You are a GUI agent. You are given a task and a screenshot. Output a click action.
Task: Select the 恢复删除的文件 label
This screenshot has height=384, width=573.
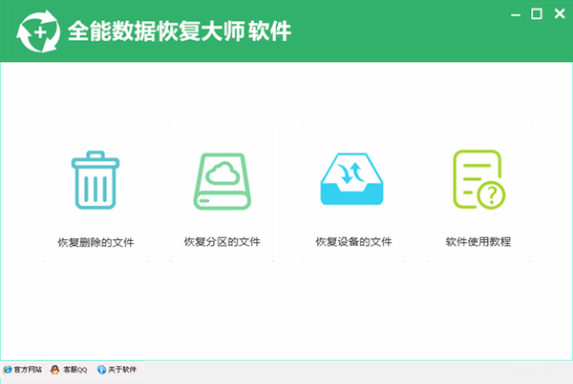(x=95, y=242)
